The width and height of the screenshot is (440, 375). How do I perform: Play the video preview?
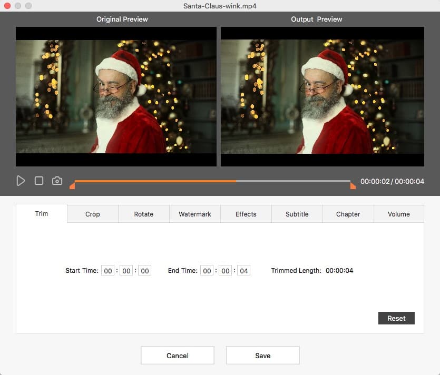(x=21, y=181)
